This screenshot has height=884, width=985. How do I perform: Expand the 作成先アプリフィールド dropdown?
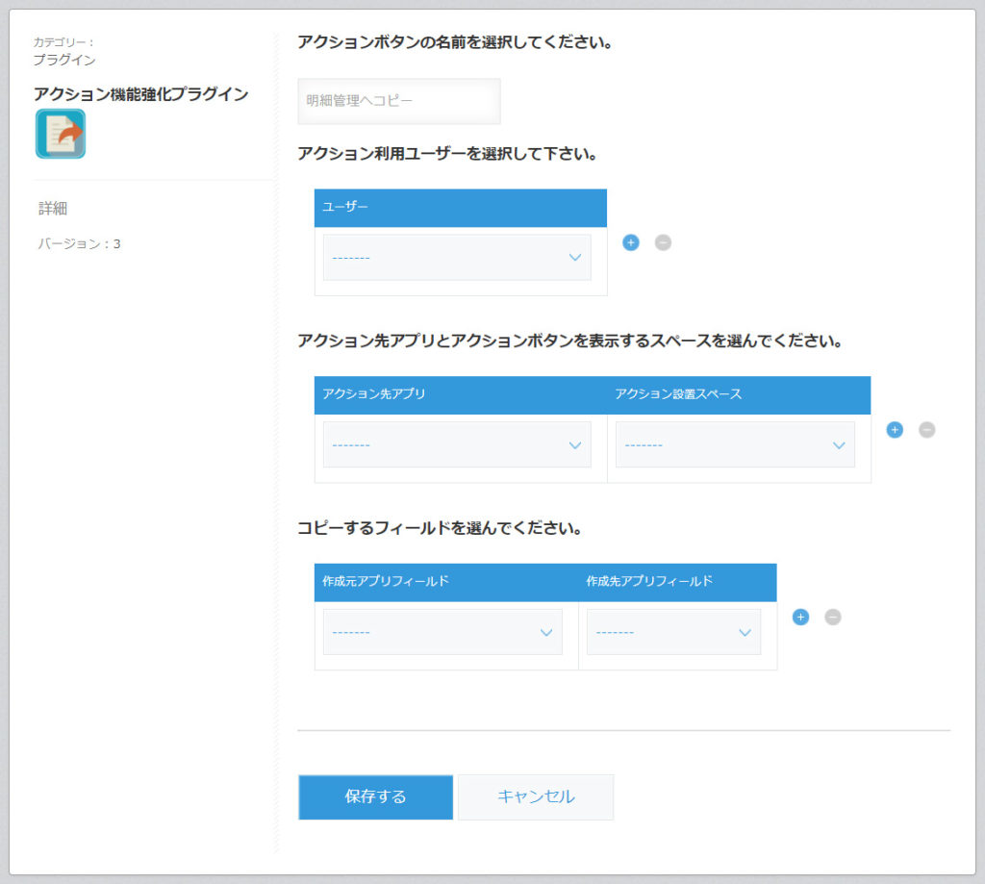(x=673, y=631)
